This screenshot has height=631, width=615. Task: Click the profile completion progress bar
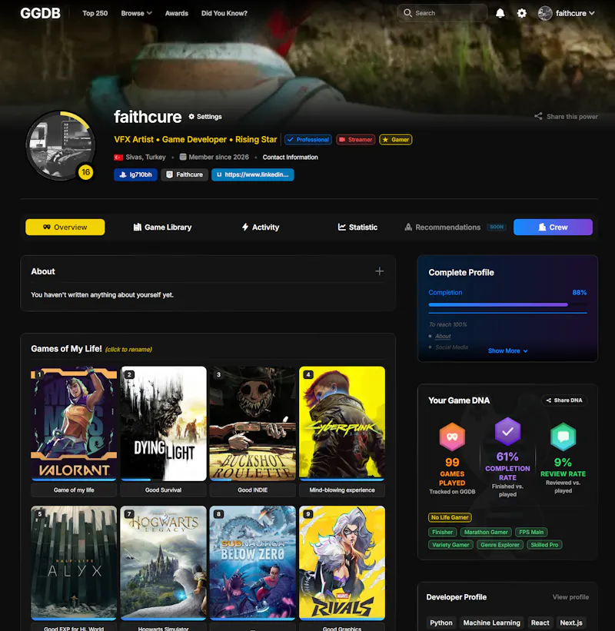click(x=507, y=304)
